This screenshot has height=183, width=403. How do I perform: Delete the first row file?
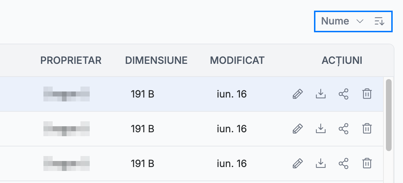(x=367, y=94)
